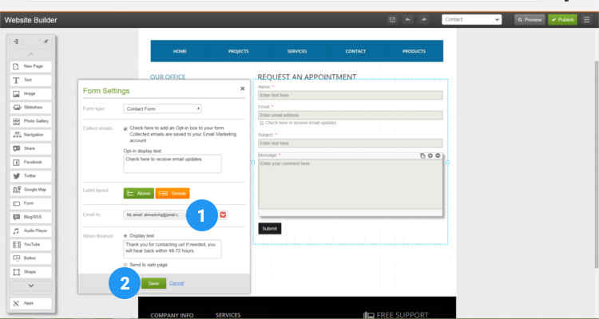Select the OUR OFFICE heading
The image size is (599, 319).
tap(168, 77)
